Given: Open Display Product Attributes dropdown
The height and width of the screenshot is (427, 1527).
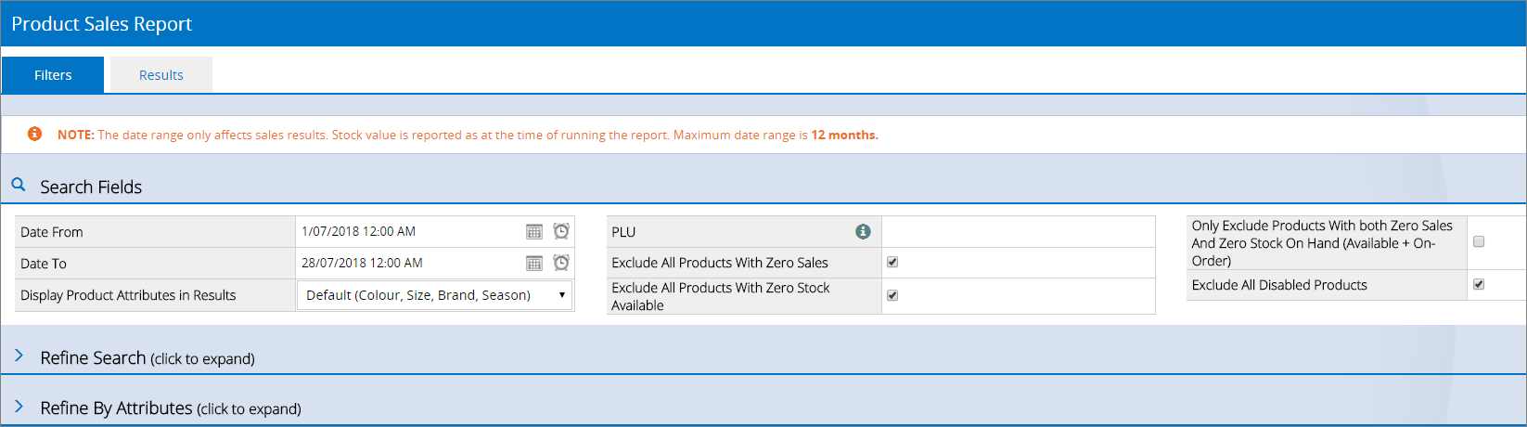Looking at the screenshot, I should (x=434, y=295).
